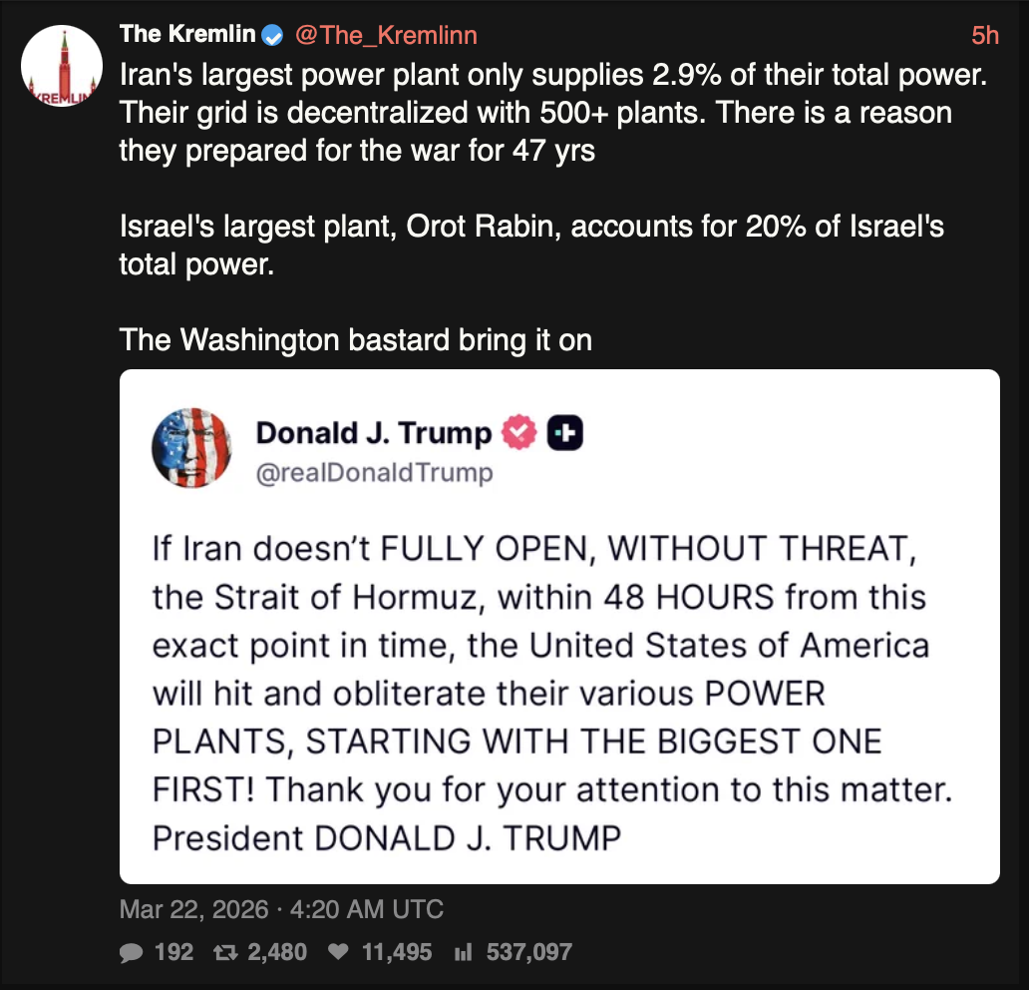Click the 537,097 views count
The height and width of the screenshot is (990, 1029).
click(x=529, y=952)
